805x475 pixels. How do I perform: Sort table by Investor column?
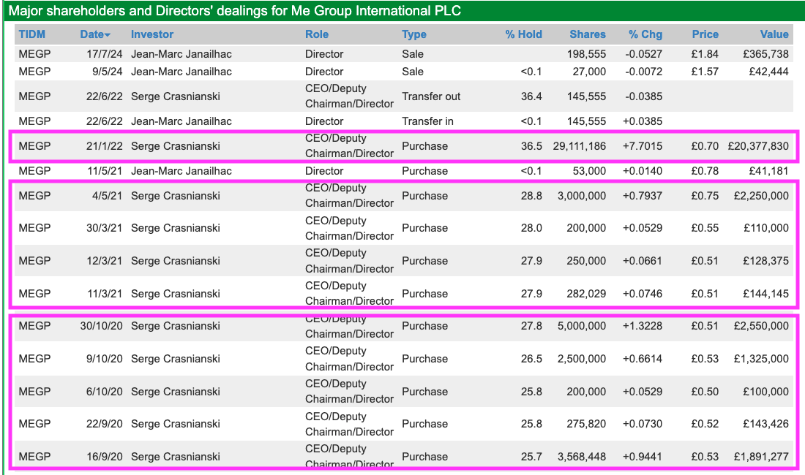click(x=152, y=34)
